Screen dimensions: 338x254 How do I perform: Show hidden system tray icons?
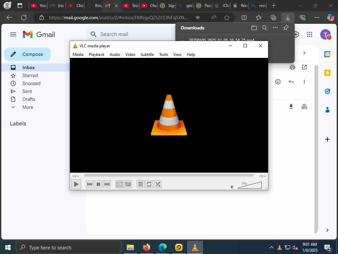point(272,247)
